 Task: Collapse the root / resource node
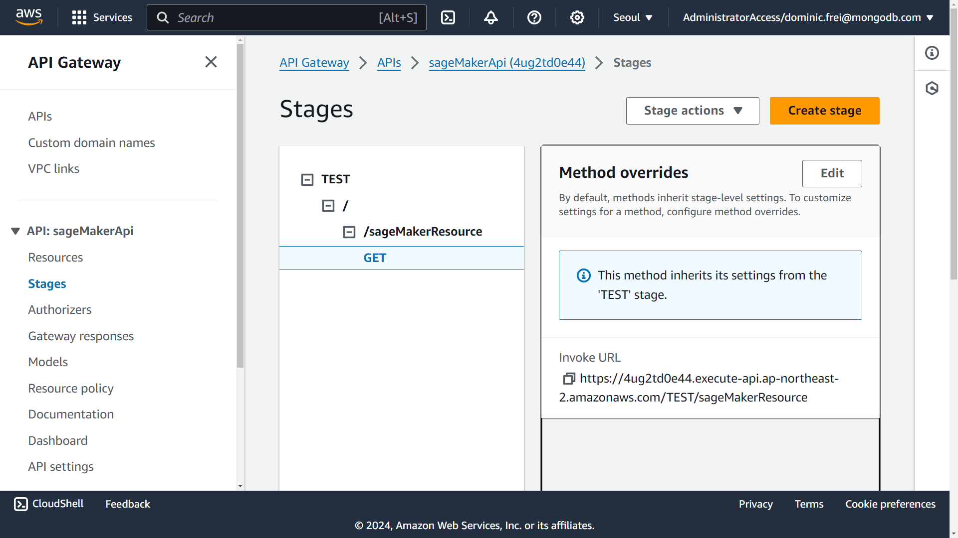[x=328, y=205]
